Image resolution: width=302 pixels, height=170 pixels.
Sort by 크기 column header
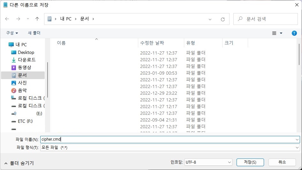pos(229,43)
